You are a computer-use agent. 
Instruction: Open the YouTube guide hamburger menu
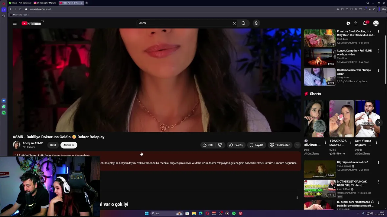[x=15, y=23]
